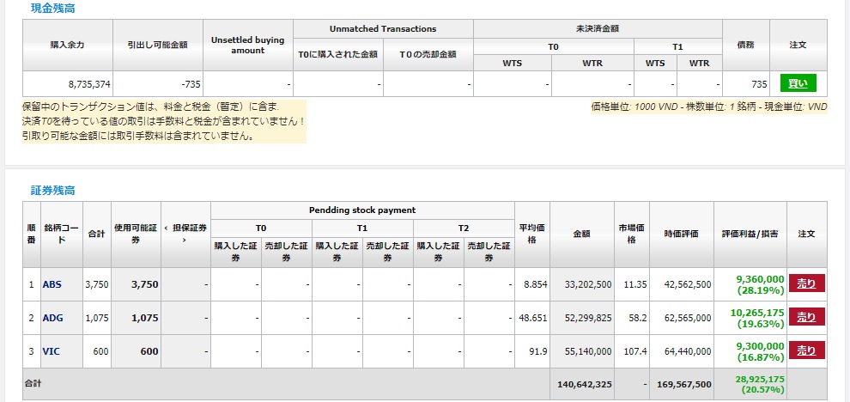Click the left chevron beside 担保証券
Image resolution: width=850 pixels, height=402 pixels.
166,228
